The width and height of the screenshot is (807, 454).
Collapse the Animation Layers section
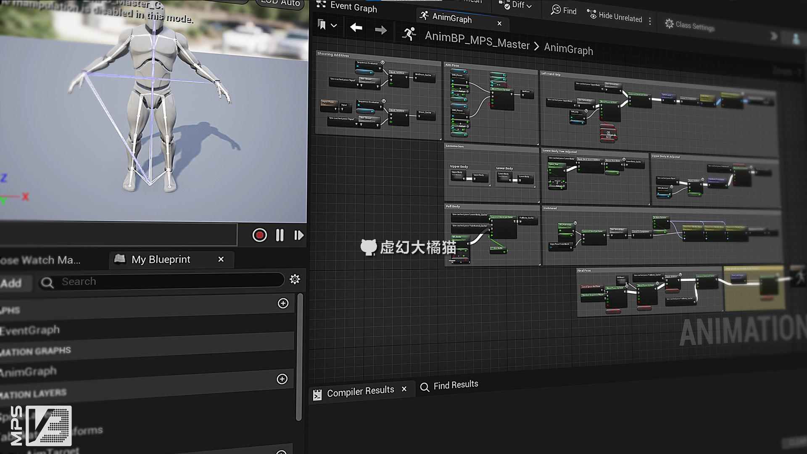[x=33, y=394]
